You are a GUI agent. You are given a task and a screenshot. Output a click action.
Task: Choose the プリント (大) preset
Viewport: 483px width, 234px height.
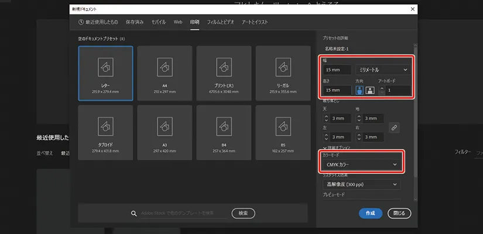224,73
